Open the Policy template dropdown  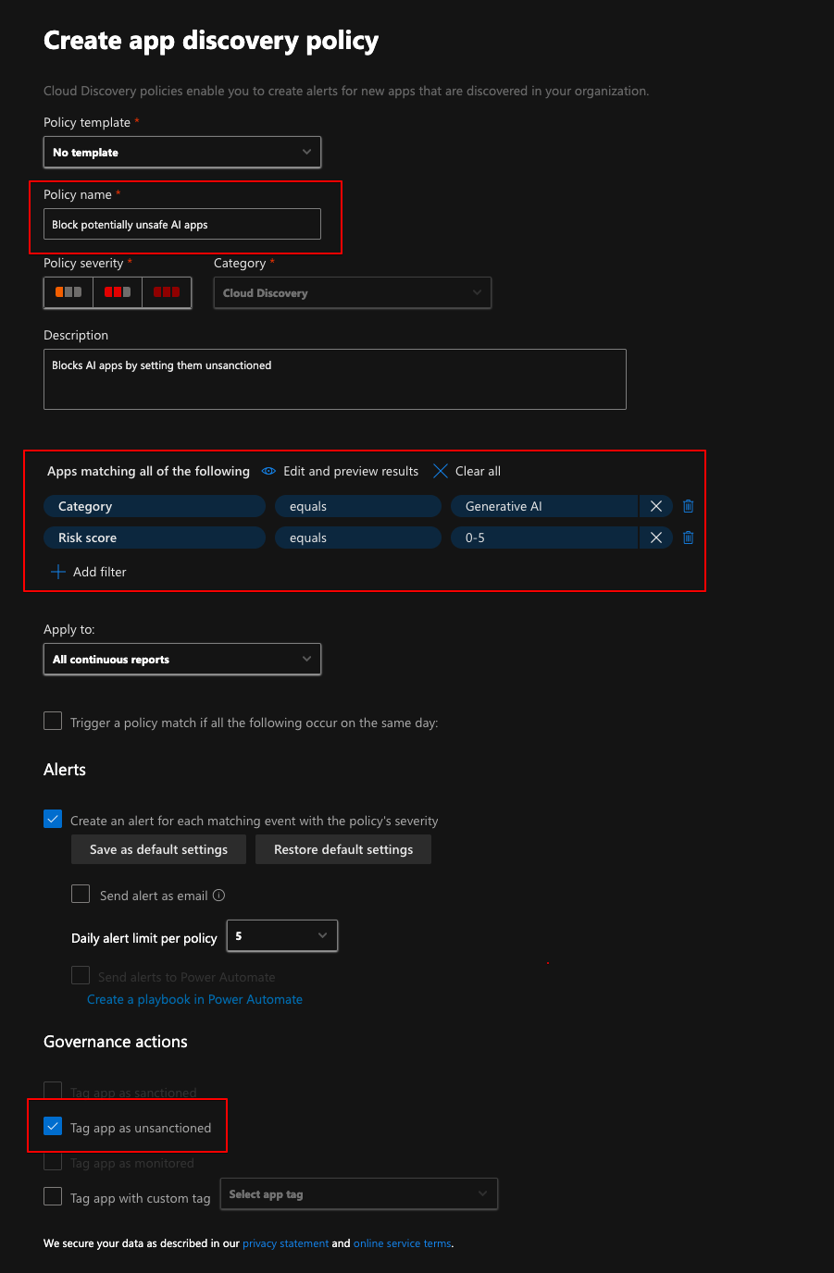182,153
